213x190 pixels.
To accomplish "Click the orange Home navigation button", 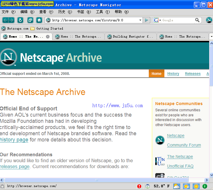I will click(156, 74).
